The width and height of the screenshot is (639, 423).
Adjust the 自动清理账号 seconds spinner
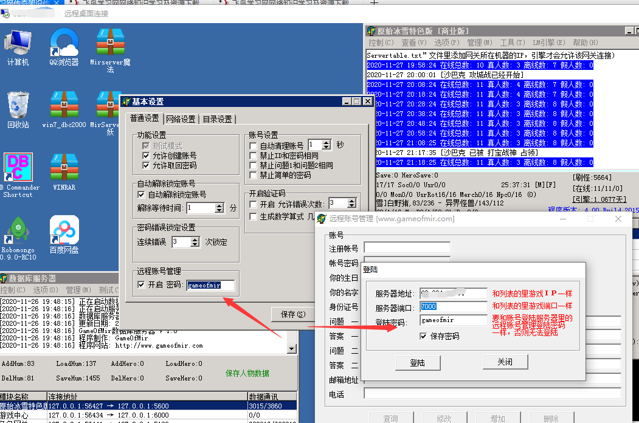(326, 145)
